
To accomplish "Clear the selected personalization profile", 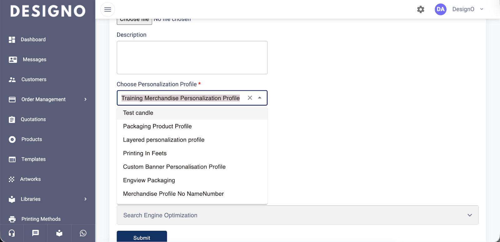I will click(x=250, y=98).
